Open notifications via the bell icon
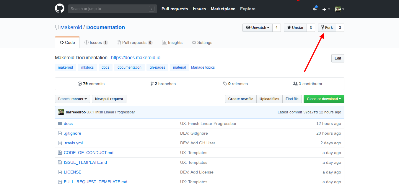399x185 pixels. pos(314,9)
